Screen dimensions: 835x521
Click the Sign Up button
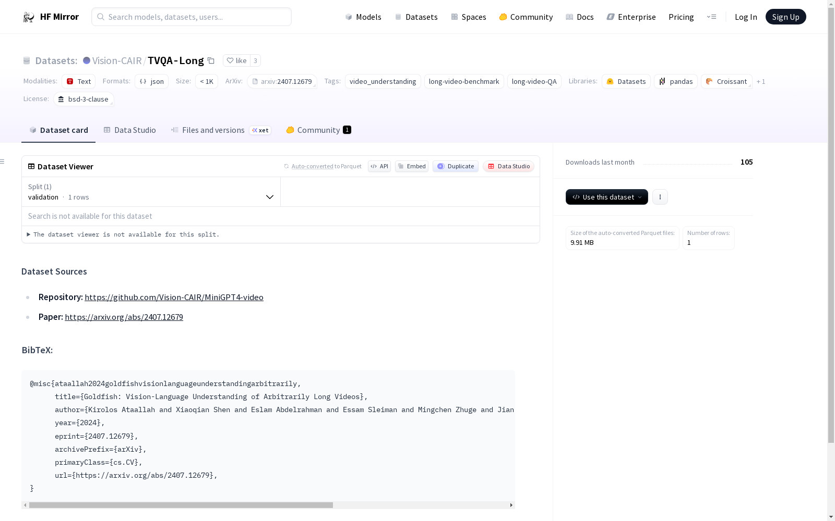(x=786, y=17)
